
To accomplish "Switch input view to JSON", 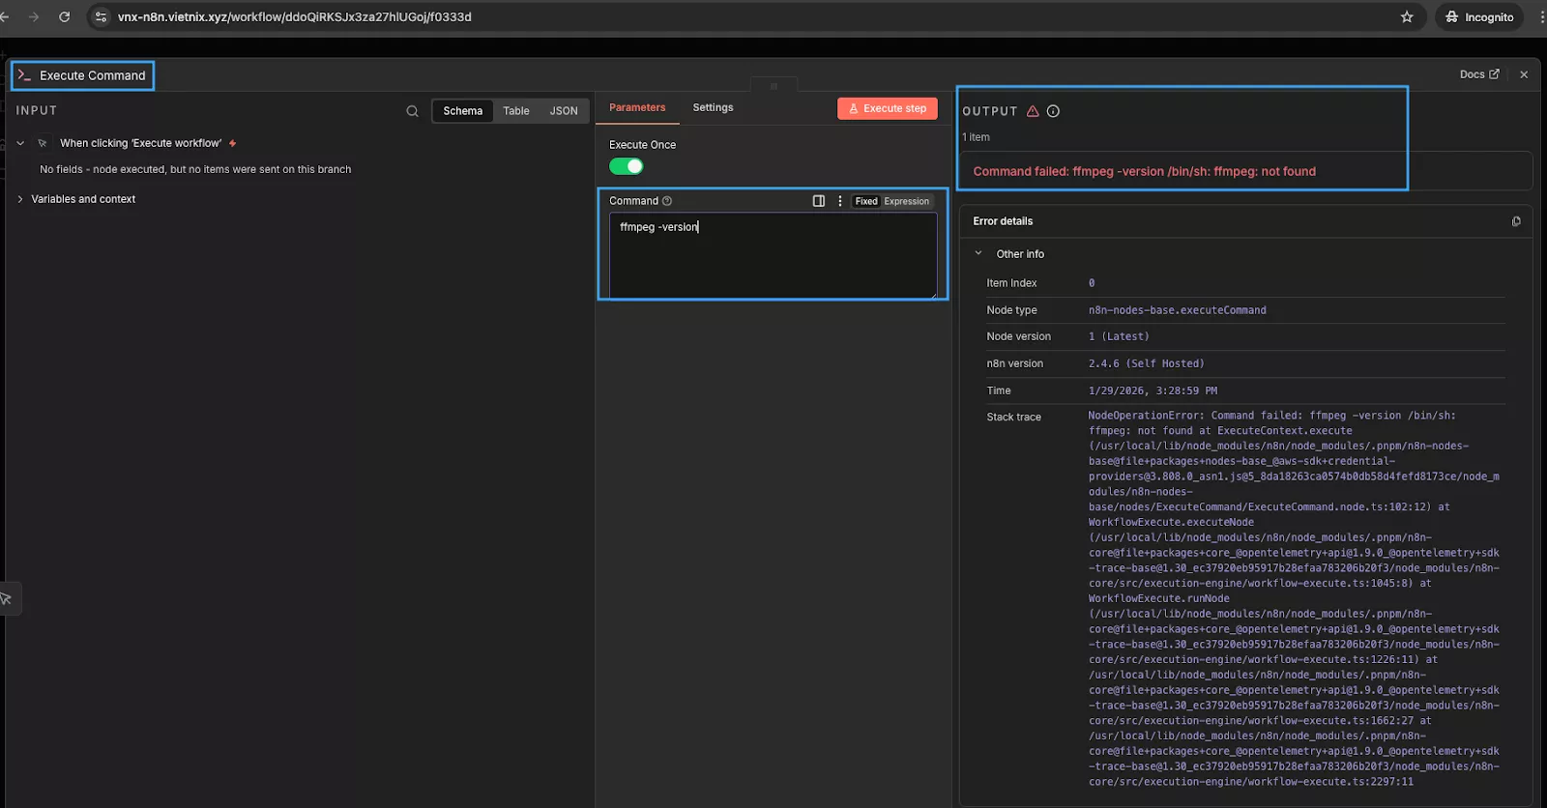I will pyautogui.click(x=564, y=111).
